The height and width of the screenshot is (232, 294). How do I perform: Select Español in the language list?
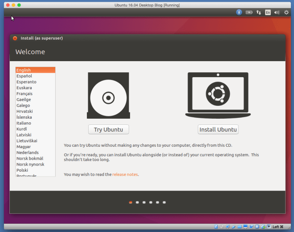24,76
